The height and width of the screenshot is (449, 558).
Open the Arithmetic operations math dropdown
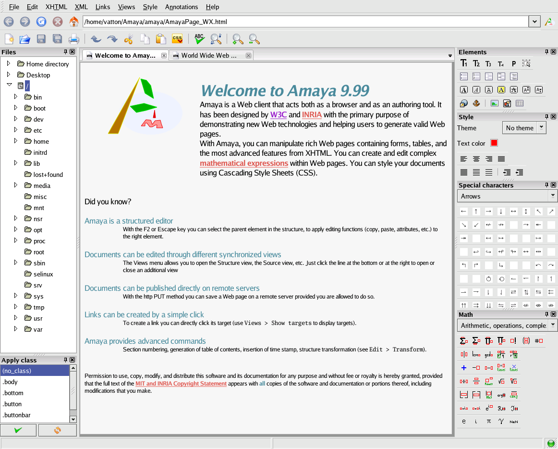click(553, 324)
